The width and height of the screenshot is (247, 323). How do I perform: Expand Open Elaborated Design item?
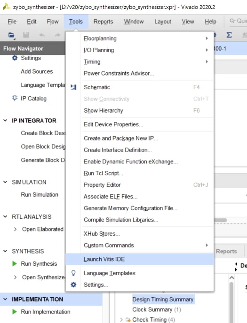[x=15, y=229]
